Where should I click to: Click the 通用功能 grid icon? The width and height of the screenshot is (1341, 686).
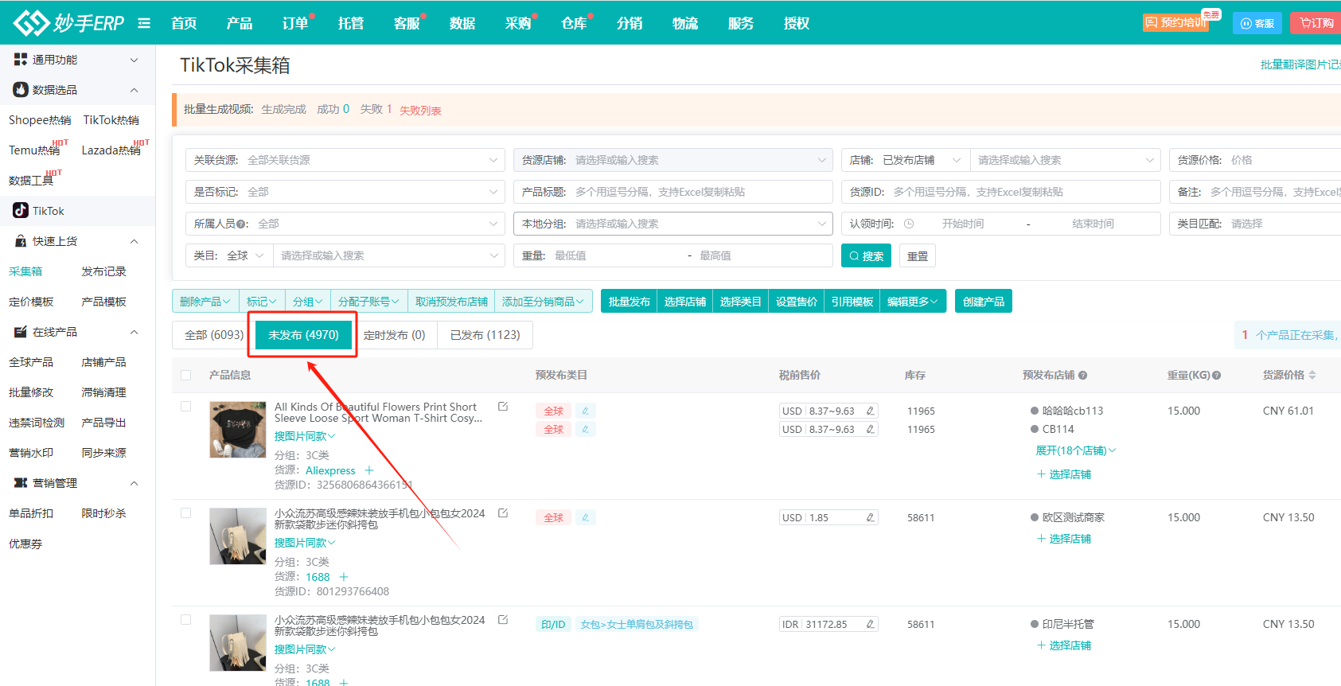(21, 60)
